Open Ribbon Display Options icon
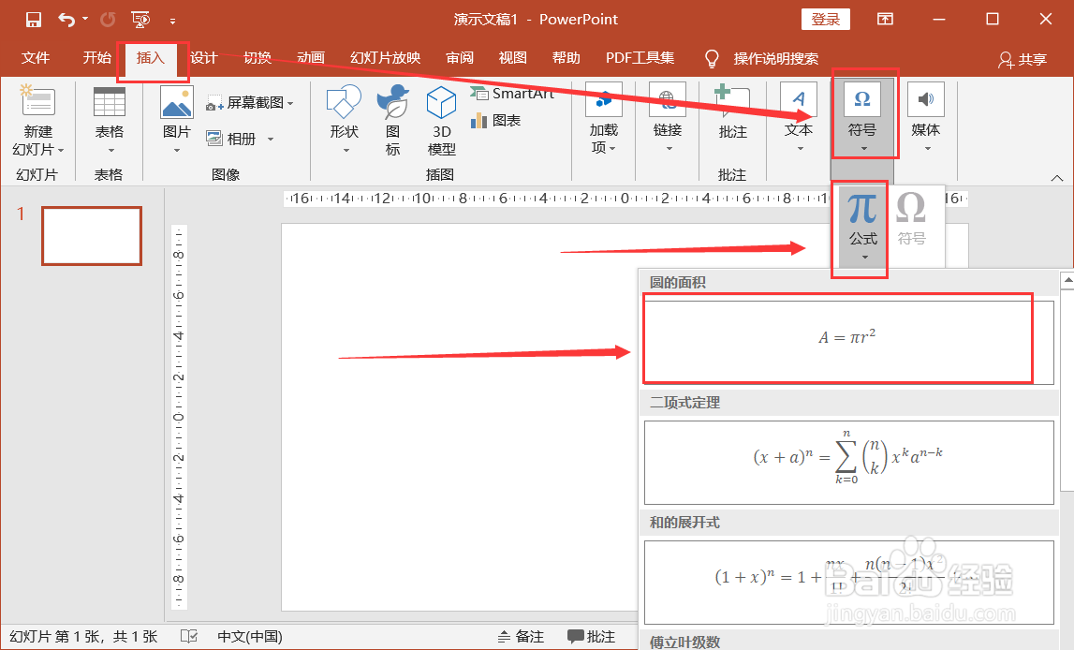1074x650 pixels. coord(885,19)
